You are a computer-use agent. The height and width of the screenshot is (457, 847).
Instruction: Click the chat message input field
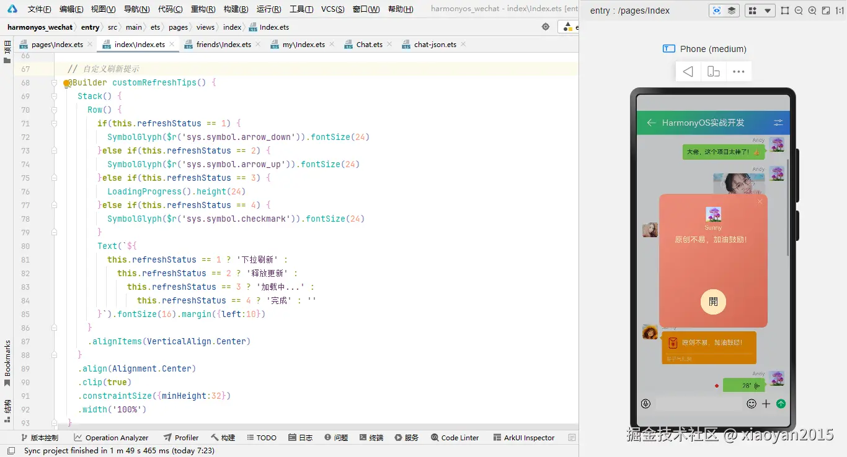click(x=698, y=404)
